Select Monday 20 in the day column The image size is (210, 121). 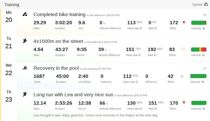(9, 17)
